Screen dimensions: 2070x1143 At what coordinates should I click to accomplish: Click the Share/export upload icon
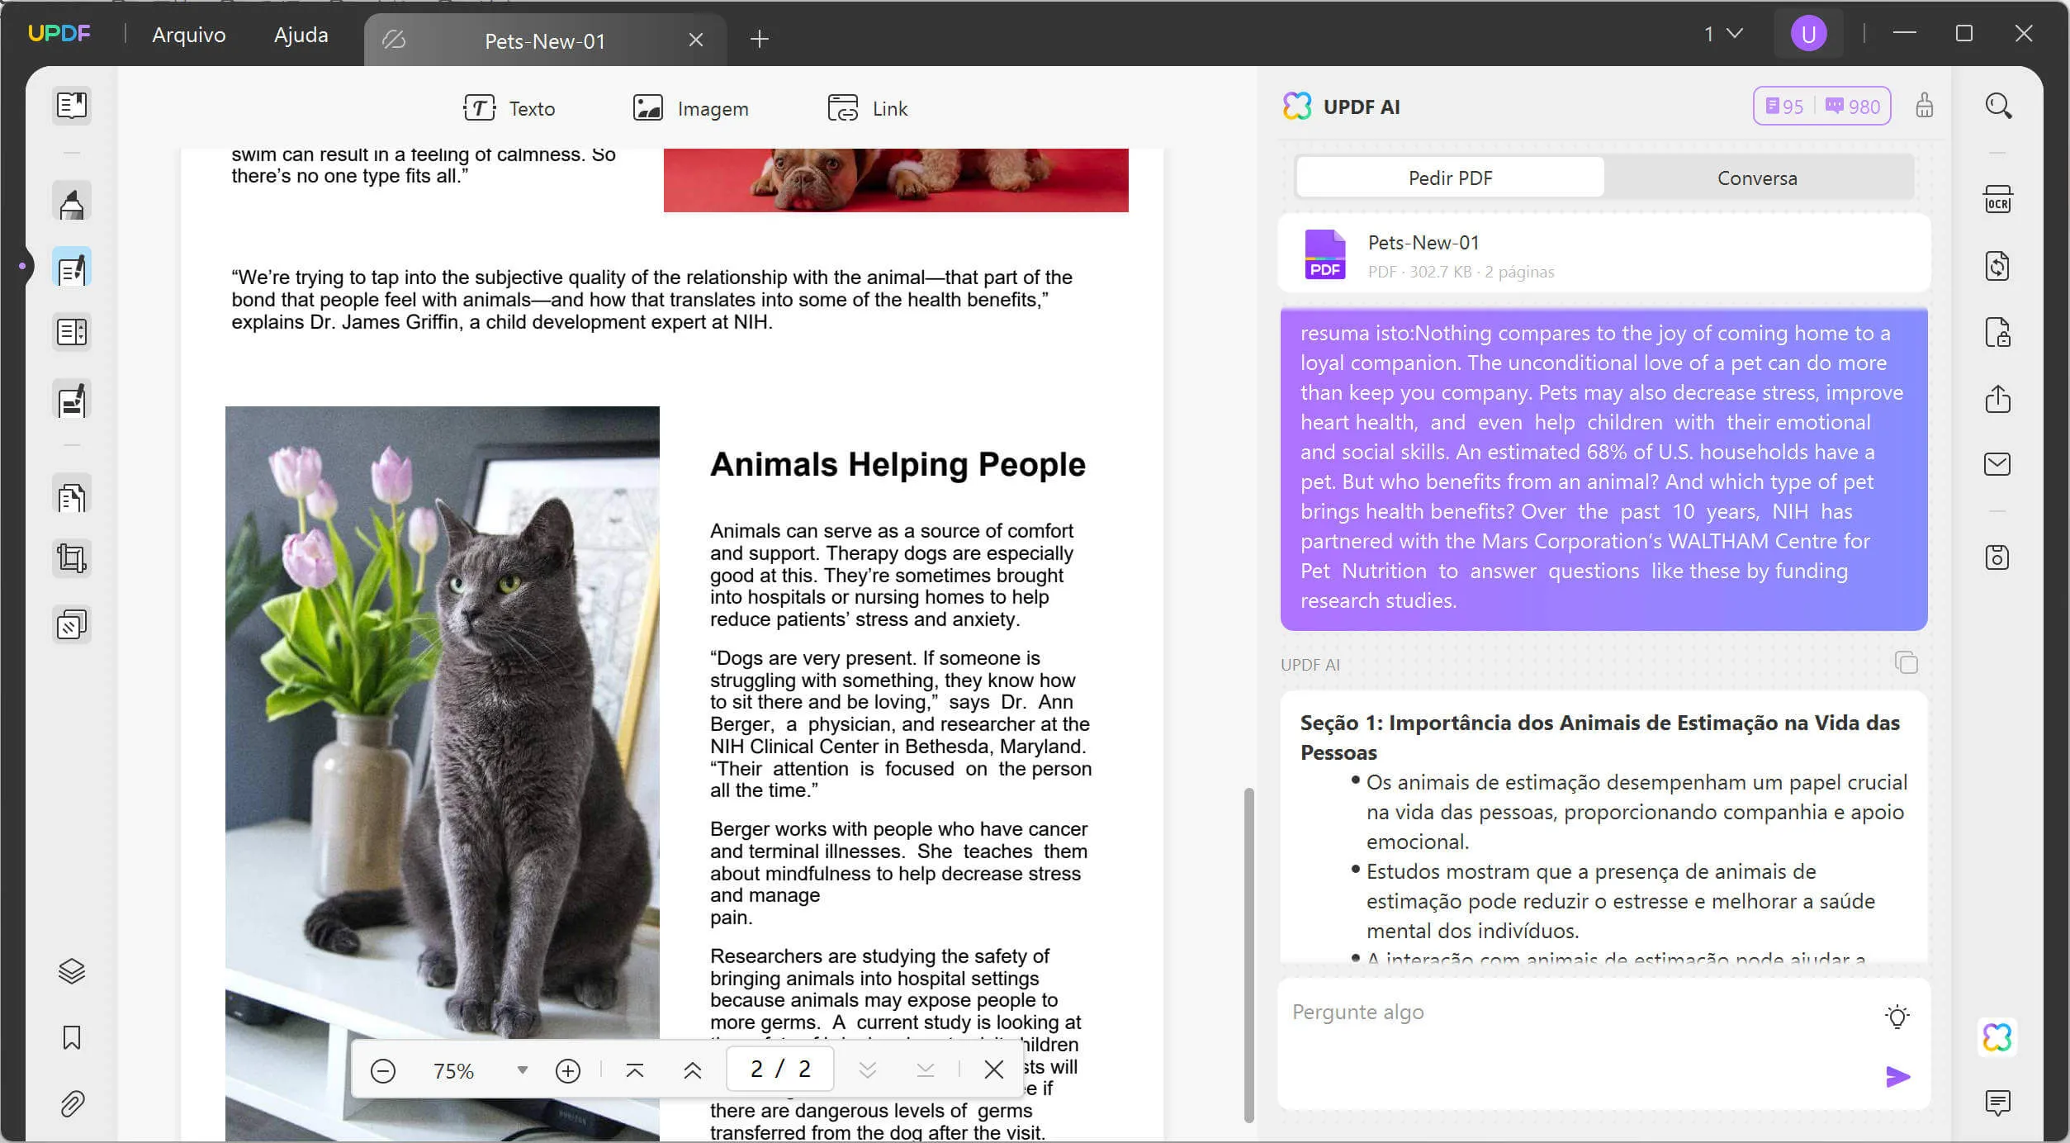(1997, 399)
